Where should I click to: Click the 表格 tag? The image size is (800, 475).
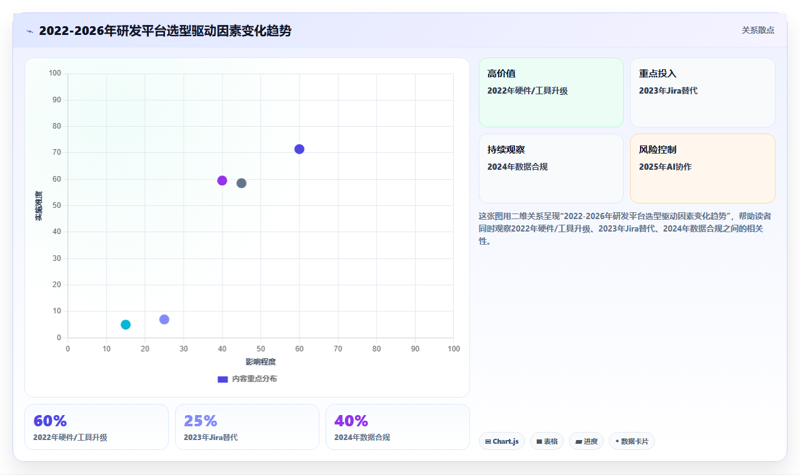pyautogui.click(x=547, y=441)
